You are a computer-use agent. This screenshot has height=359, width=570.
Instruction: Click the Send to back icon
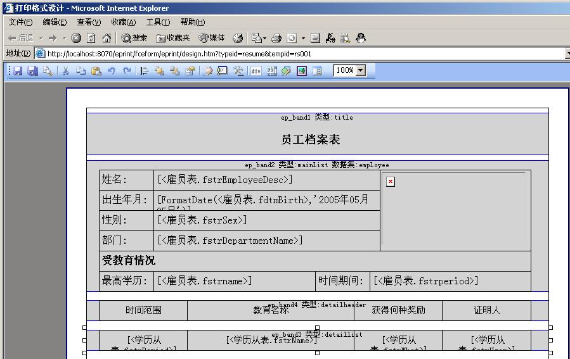pos(174,71)
